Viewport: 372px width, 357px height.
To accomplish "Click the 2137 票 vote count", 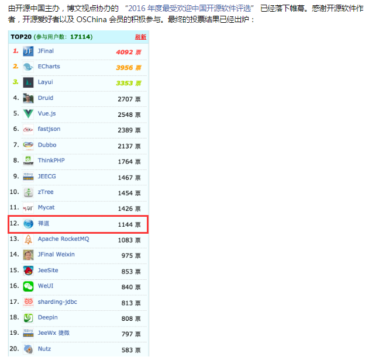I will point(129,146).
